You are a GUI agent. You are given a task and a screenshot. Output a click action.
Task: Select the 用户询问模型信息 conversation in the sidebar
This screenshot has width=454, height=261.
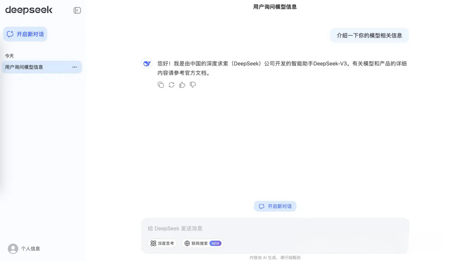click(x=24, y=67)
